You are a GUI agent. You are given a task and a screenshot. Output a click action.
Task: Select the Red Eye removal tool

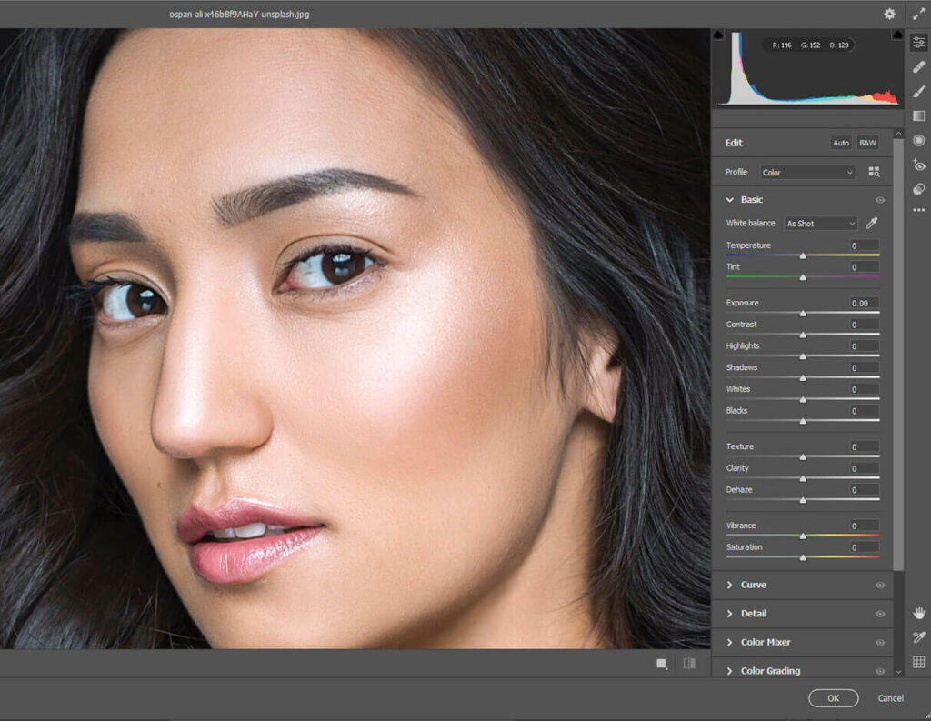pyautogui.click(x=918, y=165)
